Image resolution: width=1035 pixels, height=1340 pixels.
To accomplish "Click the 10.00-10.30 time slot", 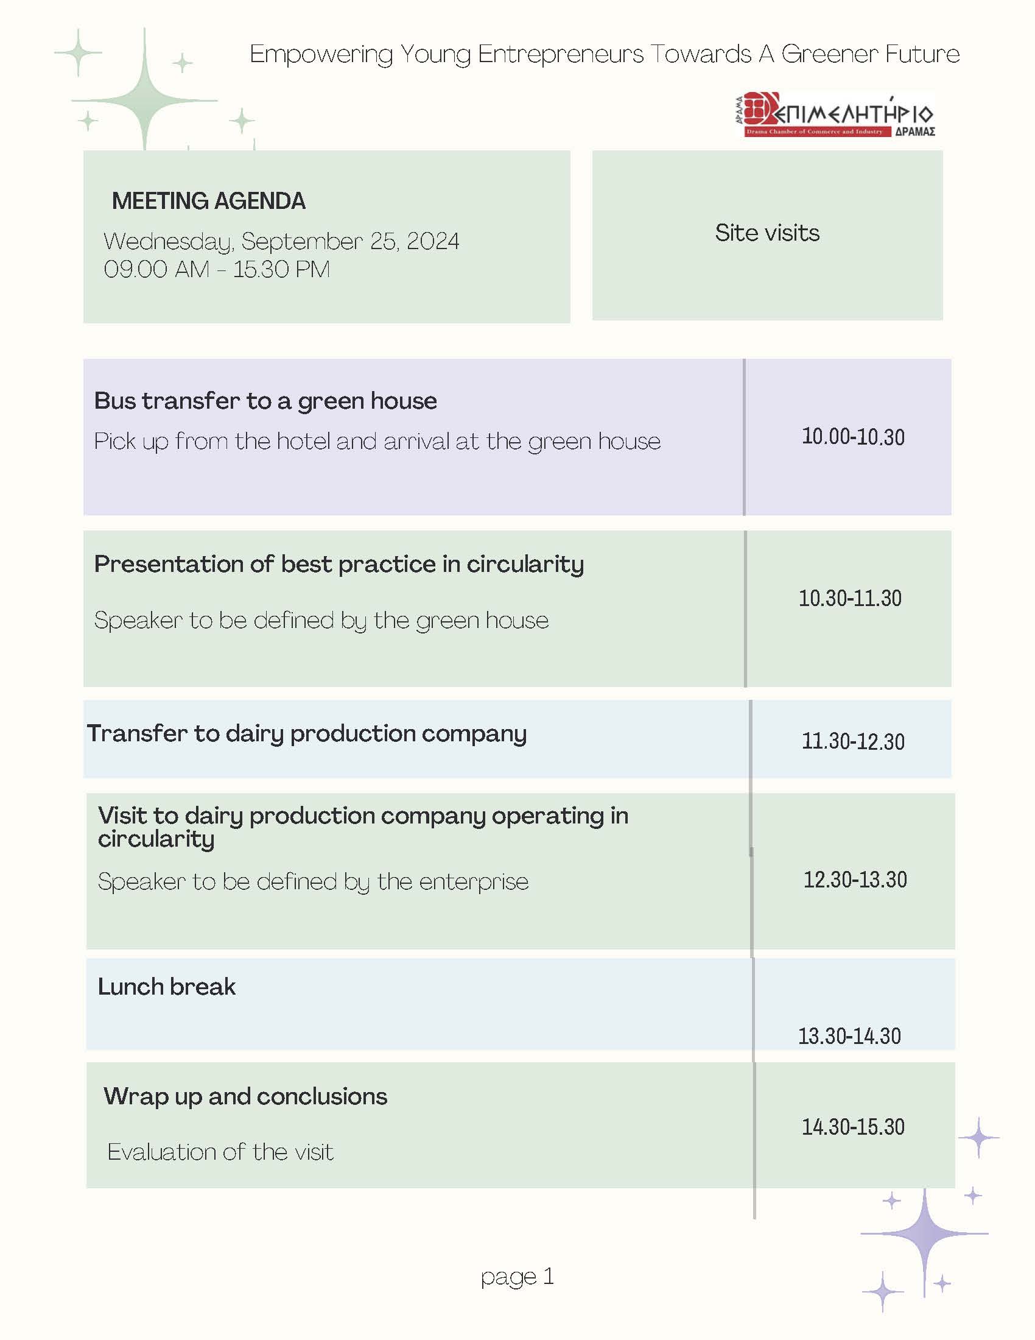I will coord(853,437).
